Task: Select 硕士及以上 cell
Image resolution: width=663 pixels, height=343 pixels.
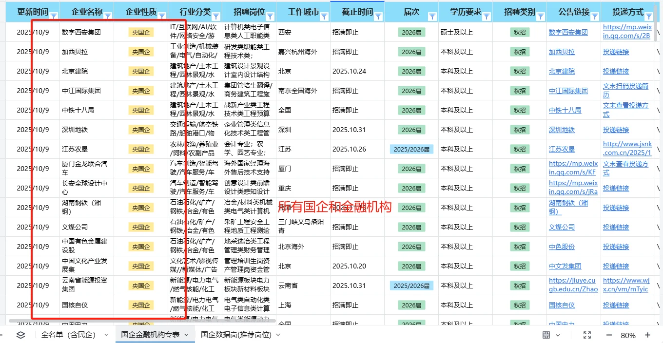Action: (466, 32)
